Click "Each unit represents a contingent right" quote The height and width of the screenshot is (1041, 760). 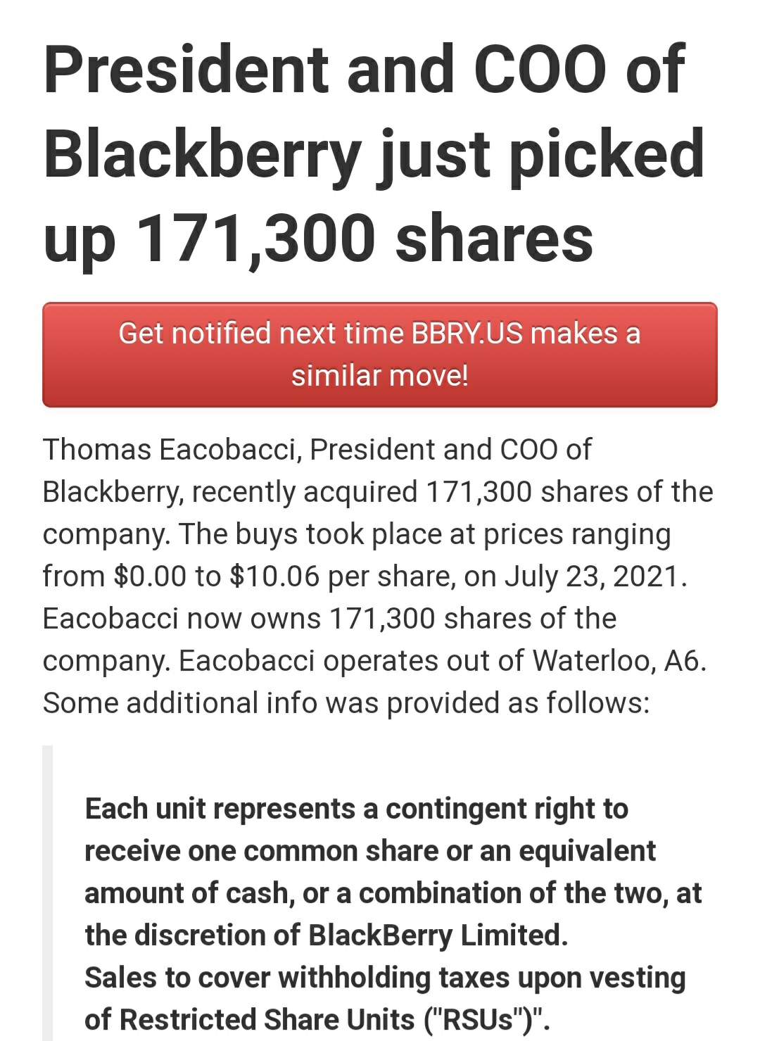pyautogui.click(x=356, y=808)
